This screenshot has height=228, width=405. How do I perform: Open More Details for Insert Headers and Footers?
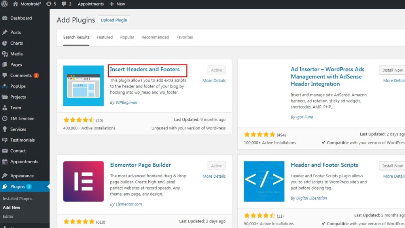click(x=214, y=81)
